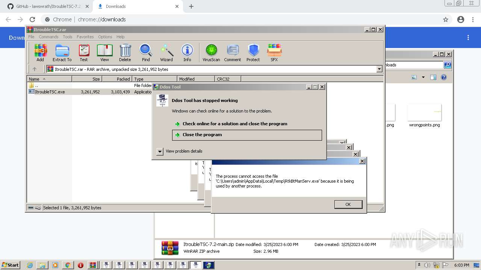This screenshot has width=481, height=270.
Task: Click the Chrome address bar
Action: point(240,19)
